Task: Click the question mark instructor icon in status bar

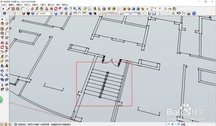Action: 16,124
